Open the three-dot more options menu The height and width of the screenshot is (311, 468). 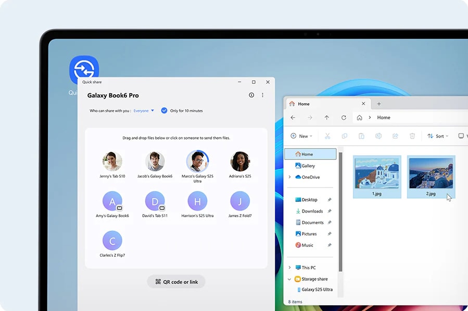(263, 95)
